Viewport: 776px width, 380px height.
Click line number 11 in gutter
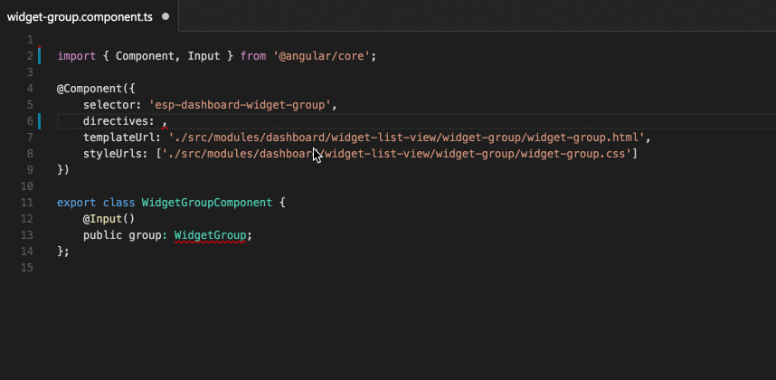(x=27, y=203)
